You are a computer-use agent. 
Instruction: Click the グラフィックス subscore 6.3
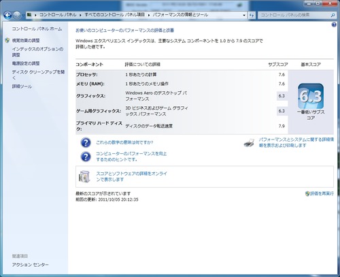click(x=282, y=96)
